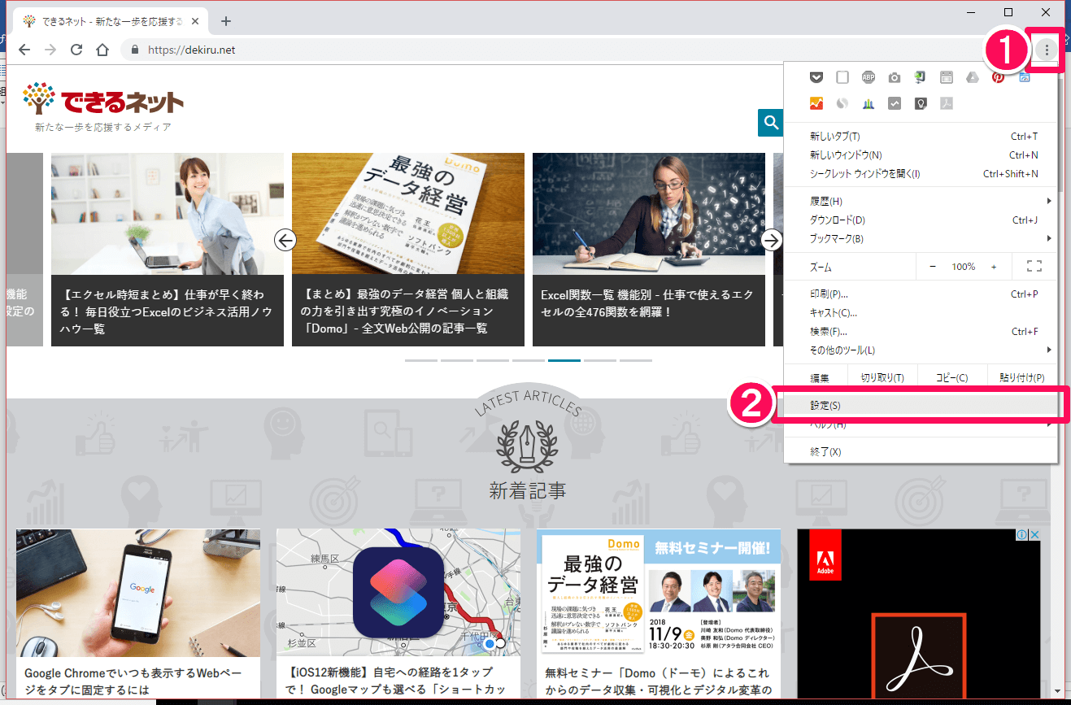Image resolution: width=1071 pixels, height=705 pixels.
Task: Click the blue speedometer window extension icon
Action: coord(1024,77)
